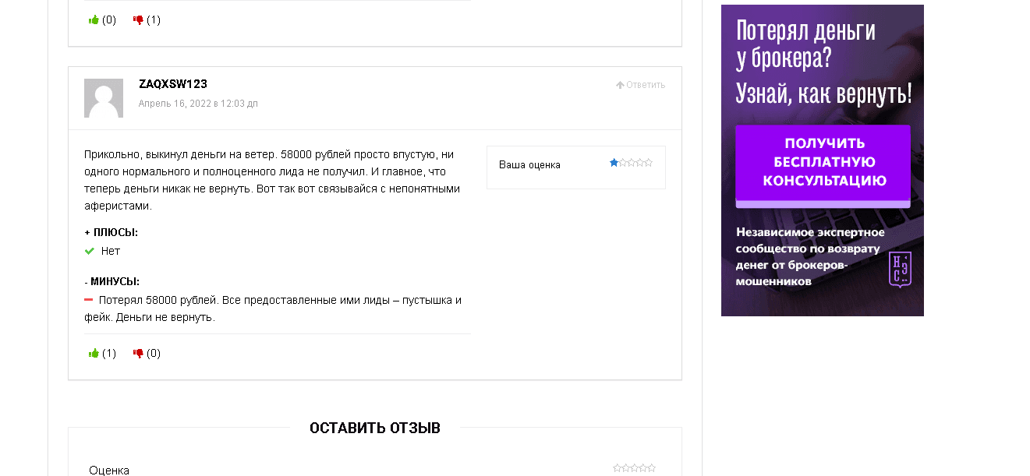Click the Ответить reply link
The height and width of the screenshot is (476, 1030).
coord(642,84)
